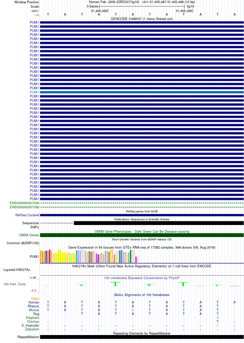
Task: Select the Chicken alignment row label
Action: pyautogui.click(x=33, y=321)
